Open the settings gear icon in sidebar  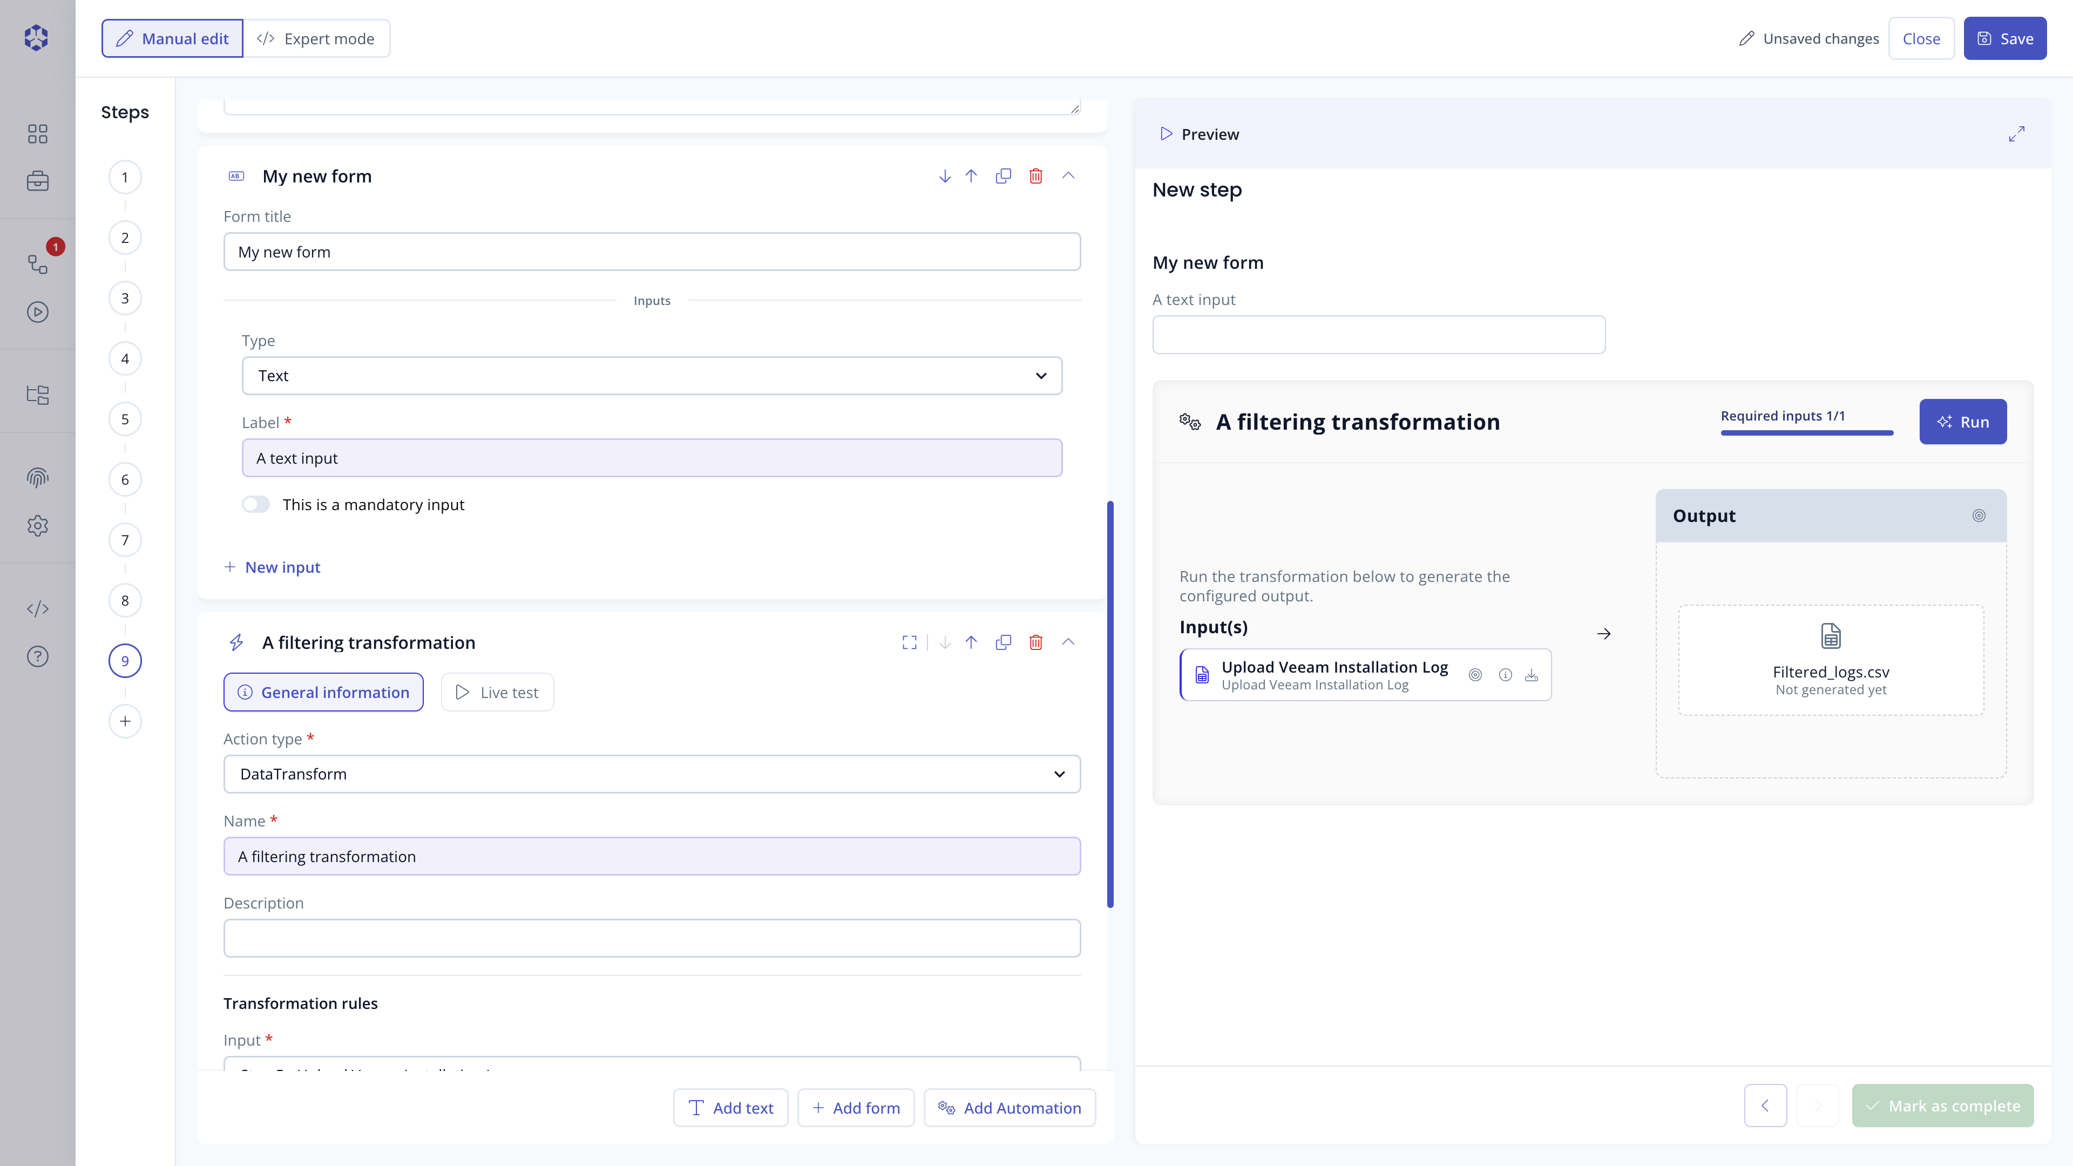[x=38, y=525]
